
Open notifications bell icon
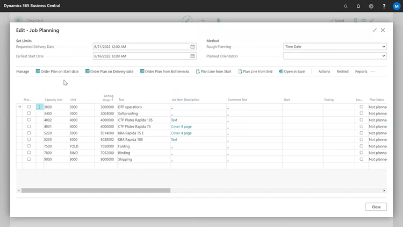[358, 6]
